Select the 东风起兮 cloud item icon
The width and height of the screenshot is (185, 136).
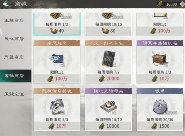point(57,59)
